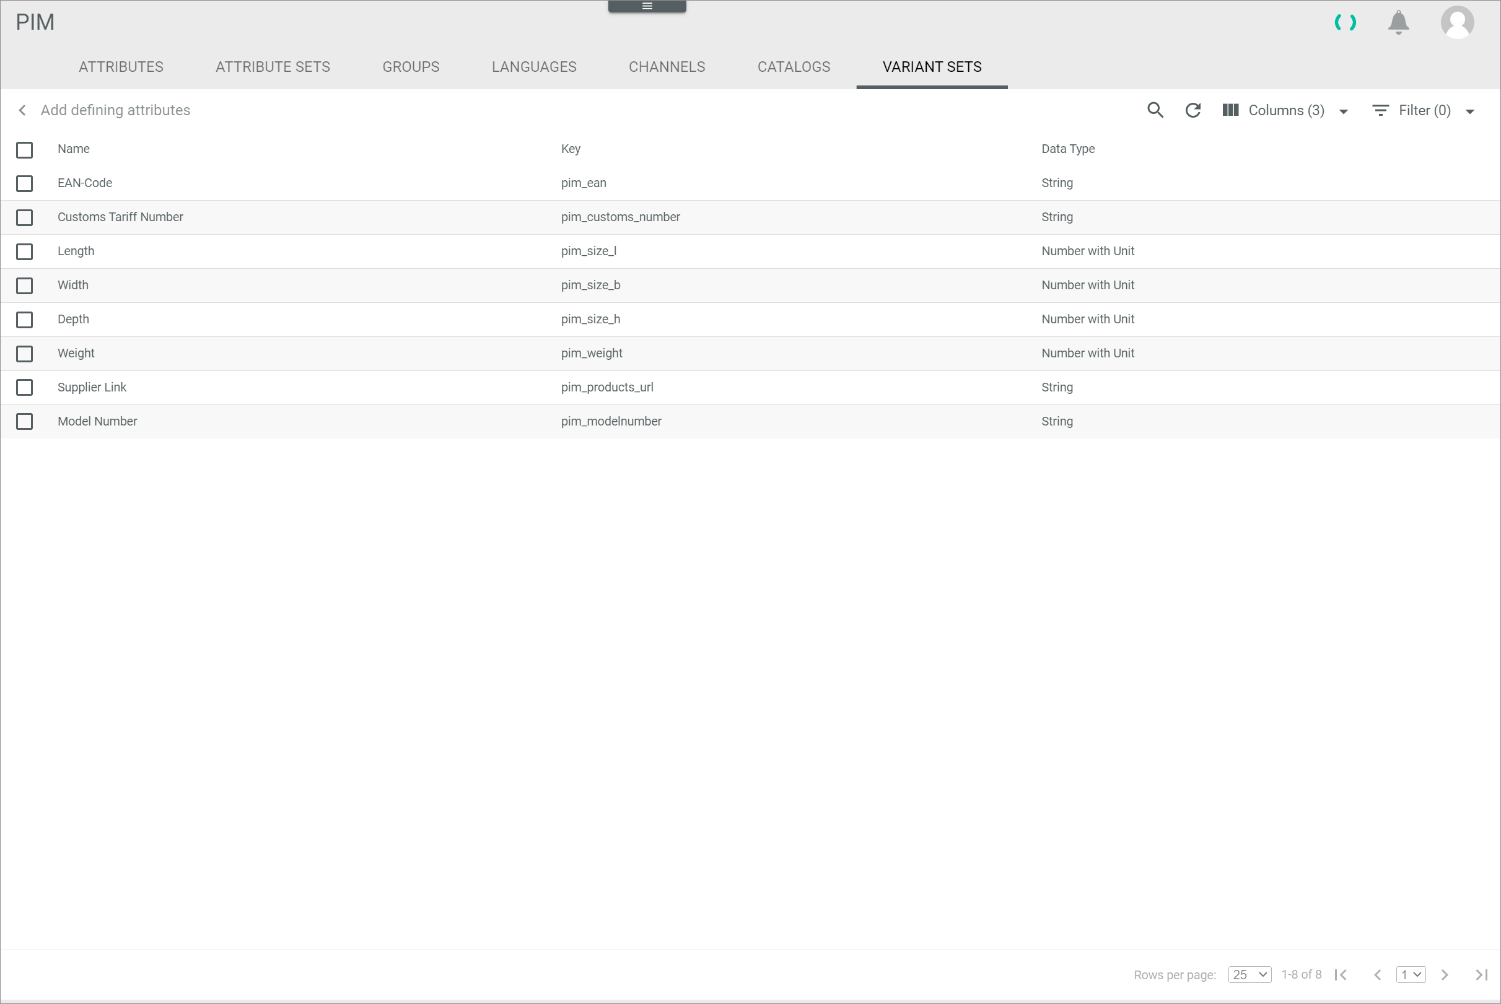Screen dimensions: 1501x1004
Task: Check the EAN-Code row checkbox
Action: [24, 184]
